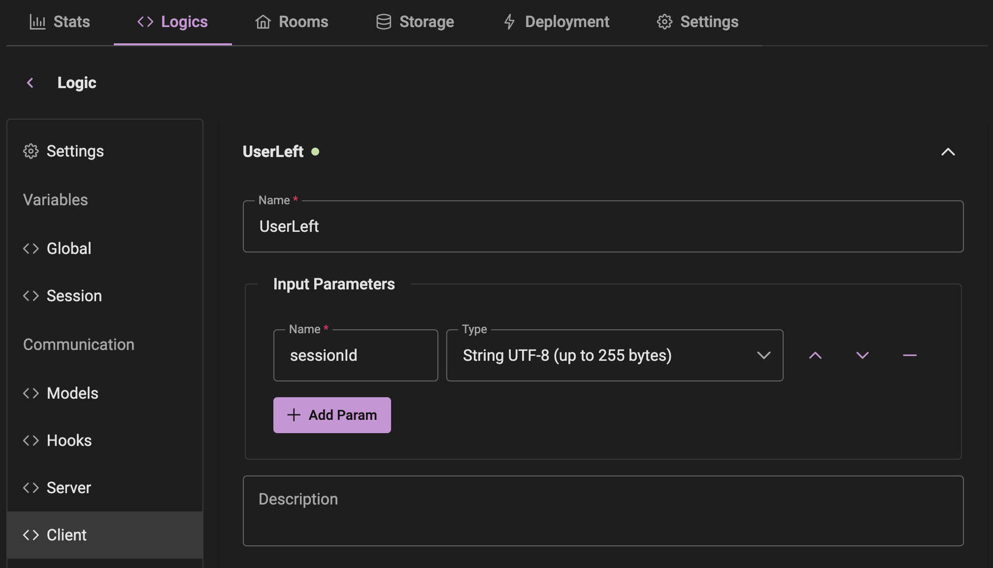This screenshot has height=568, width=993.
Task: Click the Logic sidebar Settings gear icon
Action: tap(30, 152)
